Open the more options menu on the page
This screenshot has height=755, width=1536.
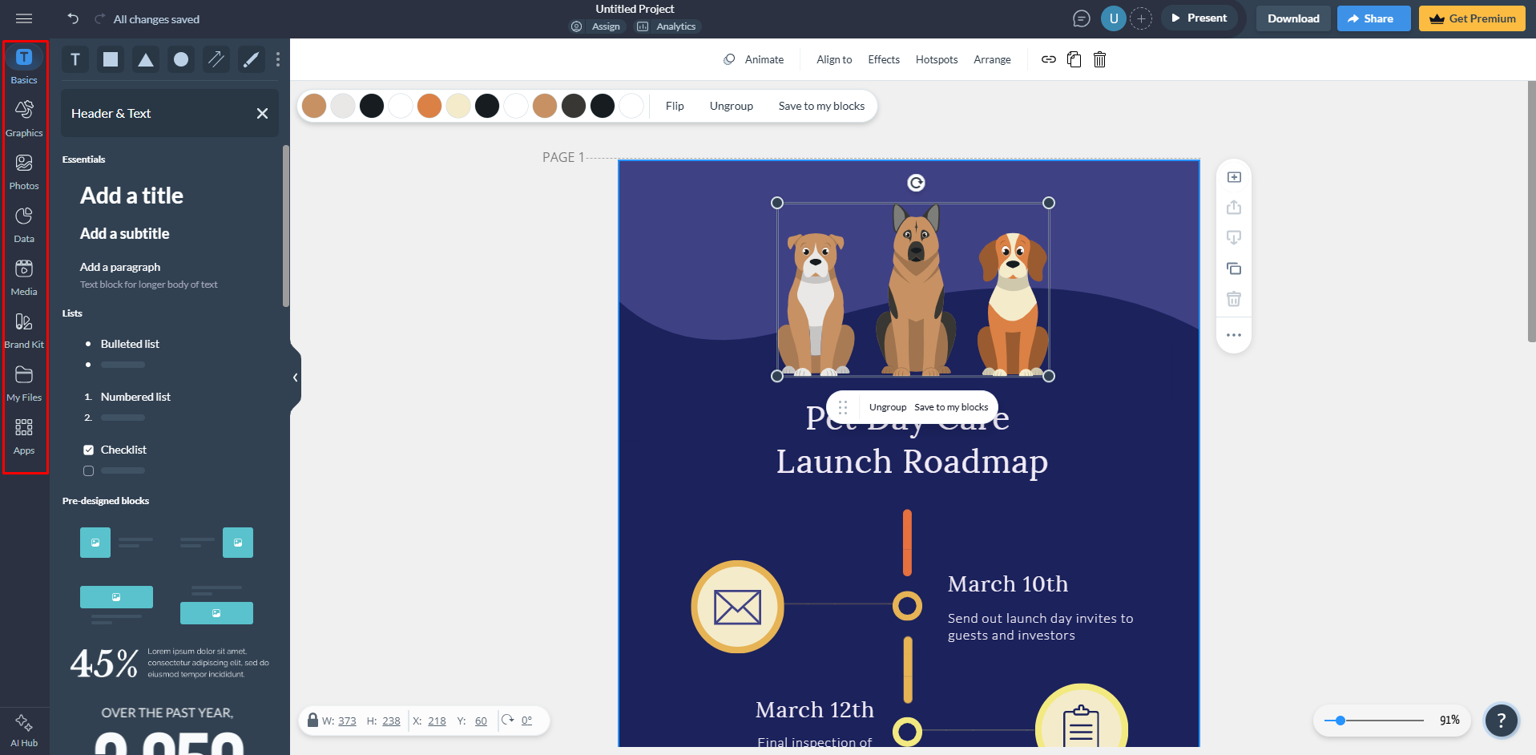[x=1234, y=335]
